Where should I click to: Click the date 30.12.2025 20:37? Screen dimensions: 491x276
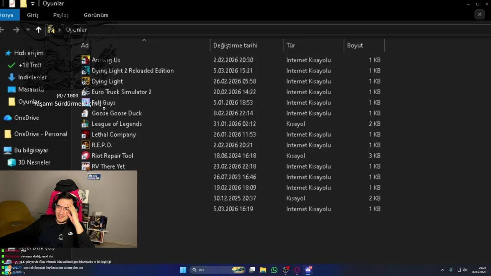(235, 199)
